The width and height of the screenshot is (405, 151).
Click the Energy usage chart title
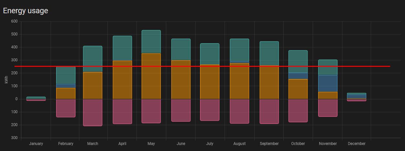[25, 11]
